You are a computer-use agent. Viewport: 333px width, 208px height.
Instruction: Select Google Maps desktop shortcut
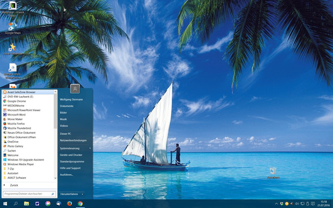13,28
